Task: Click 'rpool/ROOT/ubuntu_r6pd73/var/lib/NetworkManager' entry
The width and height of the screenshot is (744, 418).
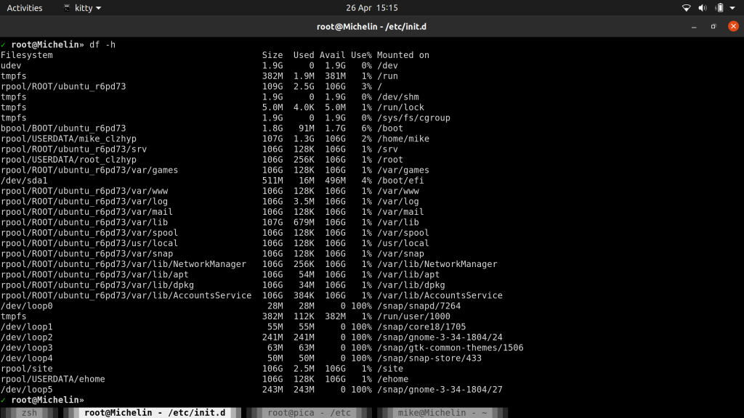Action: pos(124,264)
